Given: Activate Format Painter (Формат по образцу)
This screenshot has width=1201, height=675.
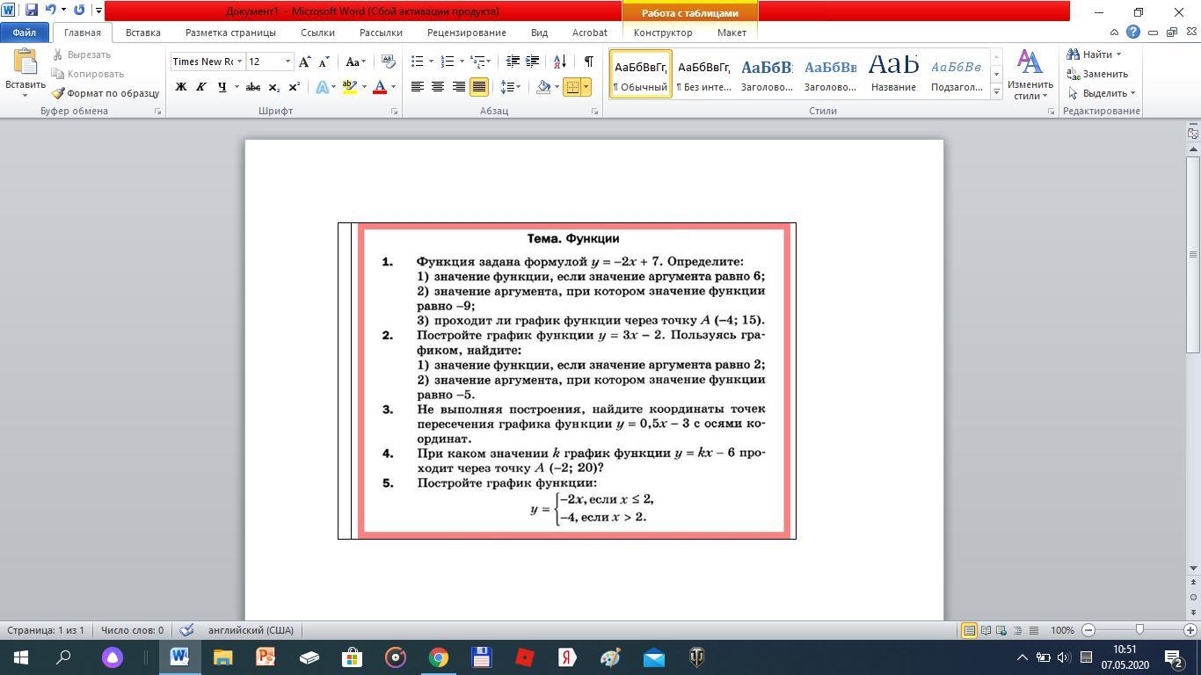Looking at the screenshot, I should [x=106, y=93].
